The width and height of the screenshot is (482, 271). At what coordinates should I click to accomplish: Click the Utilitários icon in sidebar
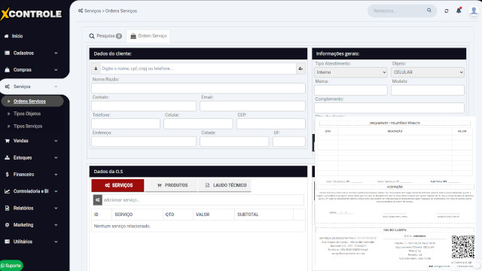point(7,242)
